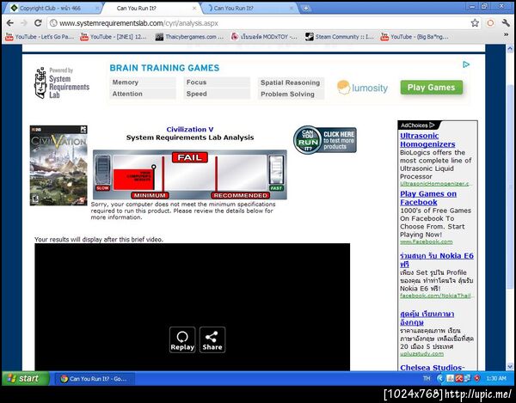516x403 pixels.
Task: Open YouTube Big Bang bookmark
Action: 415,37
